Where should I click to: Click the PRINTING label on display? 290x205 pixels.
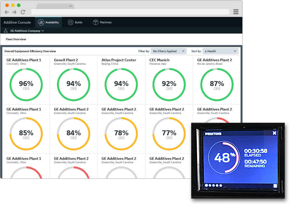pos(213,134)
